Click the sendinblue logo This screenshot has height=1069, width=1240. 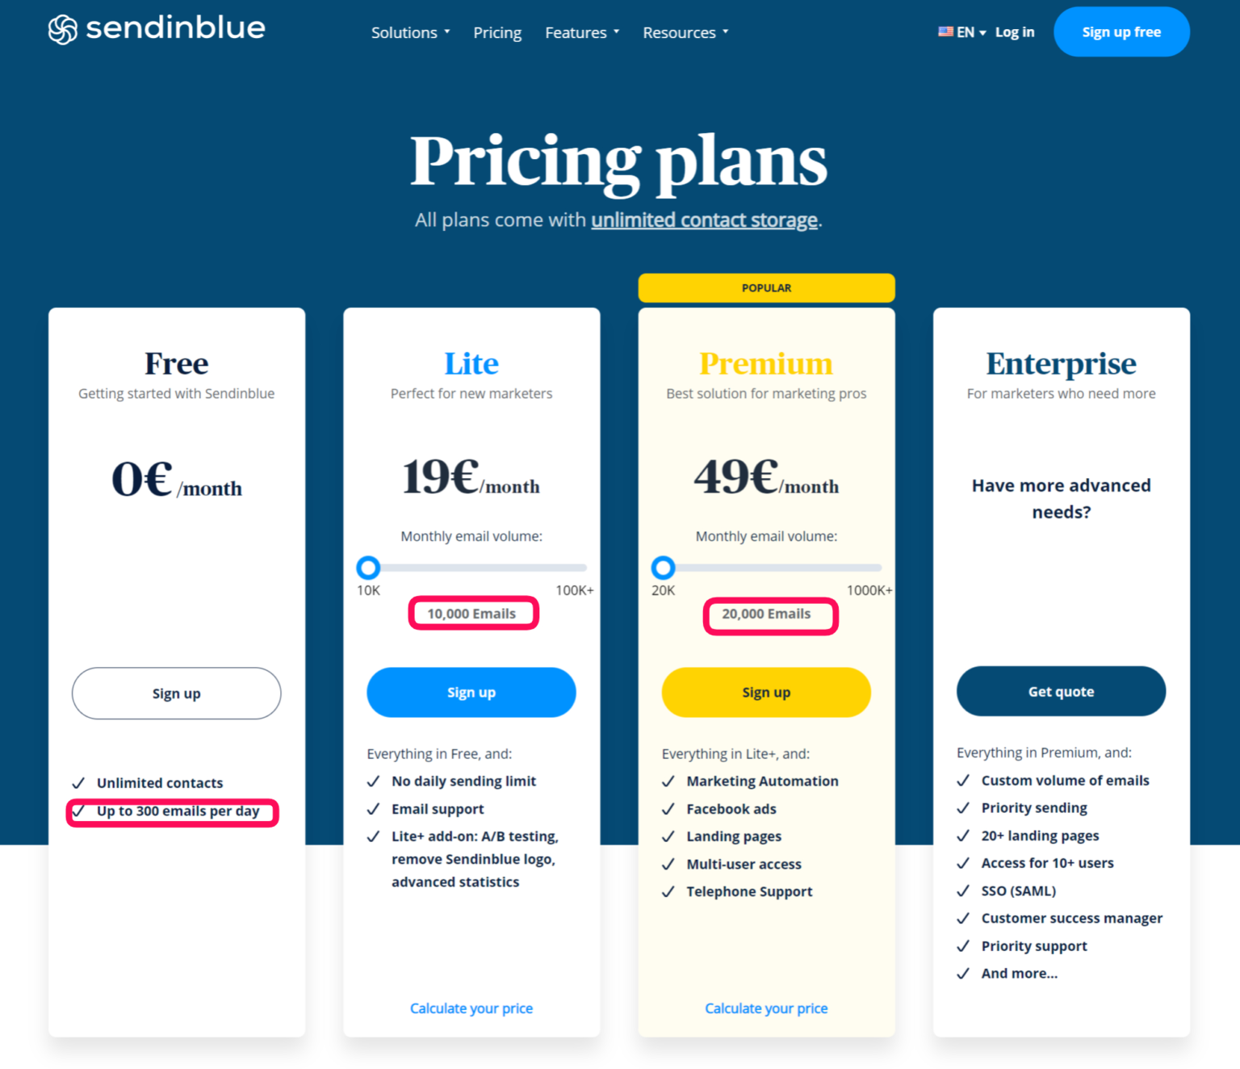157,29
